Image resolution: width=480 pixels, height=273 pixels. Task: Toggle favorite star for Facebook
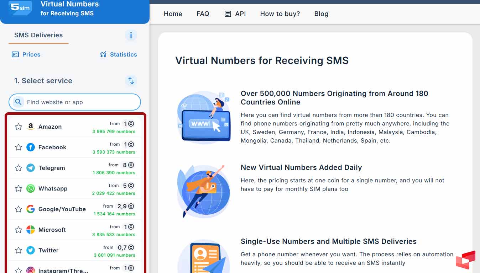coord(19,147)
